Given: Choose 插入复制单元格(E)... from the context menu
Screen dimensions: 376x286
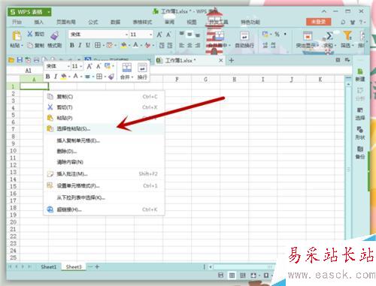Looking at the screenshot, I should pyautogui.click(x=105, y=140).
